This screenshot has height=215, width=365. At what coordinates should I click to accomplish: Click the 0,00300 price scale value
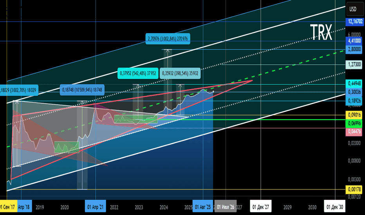point(354,179)
